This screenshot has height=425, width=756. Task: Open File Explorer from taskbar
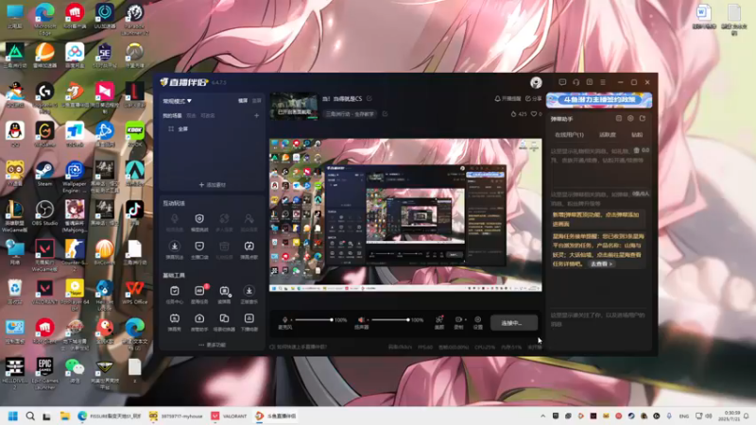tap(64, 416)
